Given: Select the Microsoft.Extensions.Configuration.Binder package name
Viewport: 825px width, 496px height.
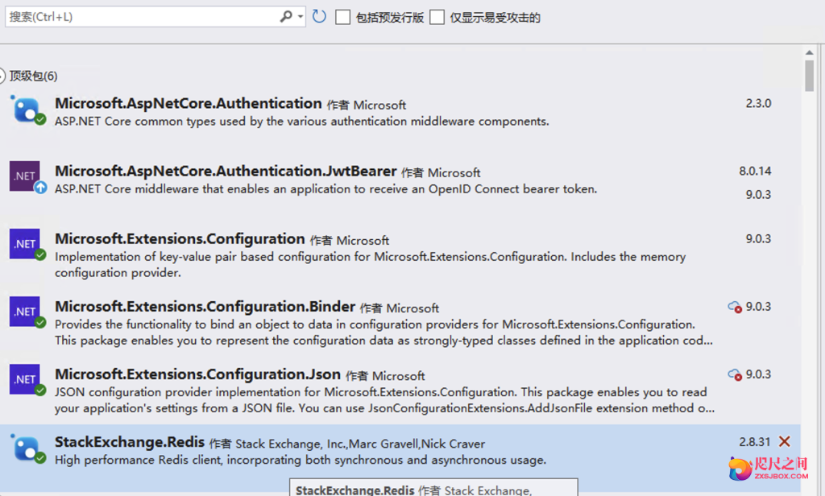Looking at the screenshot, I should click(205, 306).
